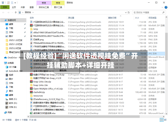168x122 pixels.
Task: Switch to the 共享 tab
Action: 23,7
